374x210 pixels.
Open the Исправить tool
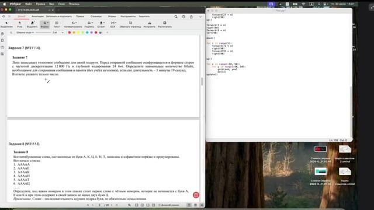coord(150,24)
